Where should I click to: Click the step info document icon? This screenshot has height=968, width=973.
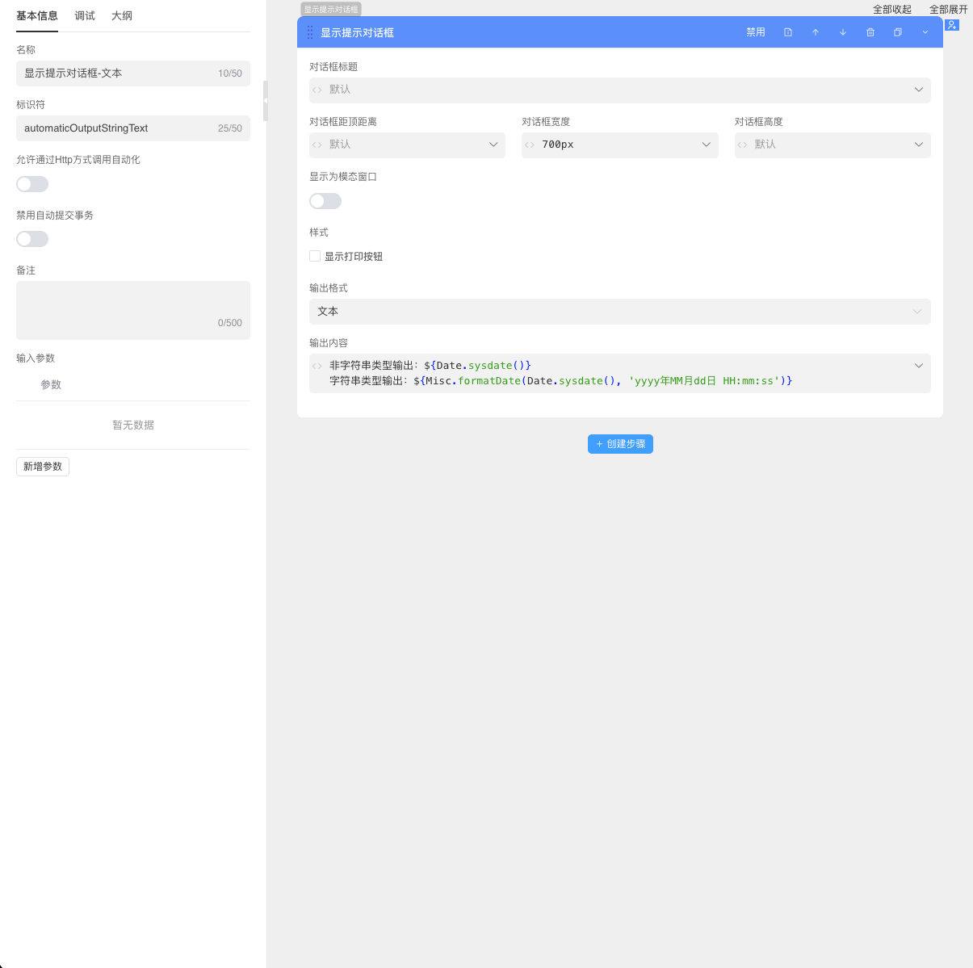click(788, 32)
